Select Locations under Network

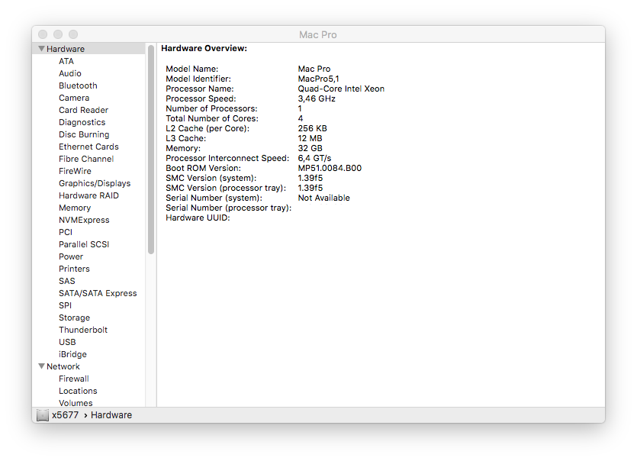(78, 391)
